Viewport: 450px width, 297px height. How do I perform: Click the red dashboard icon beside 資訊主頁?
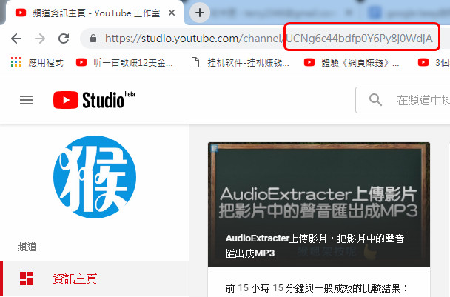27,278
